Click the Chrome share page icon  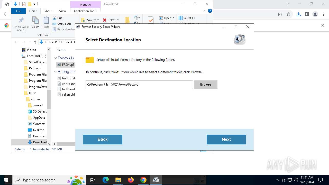tap(280, 14)
